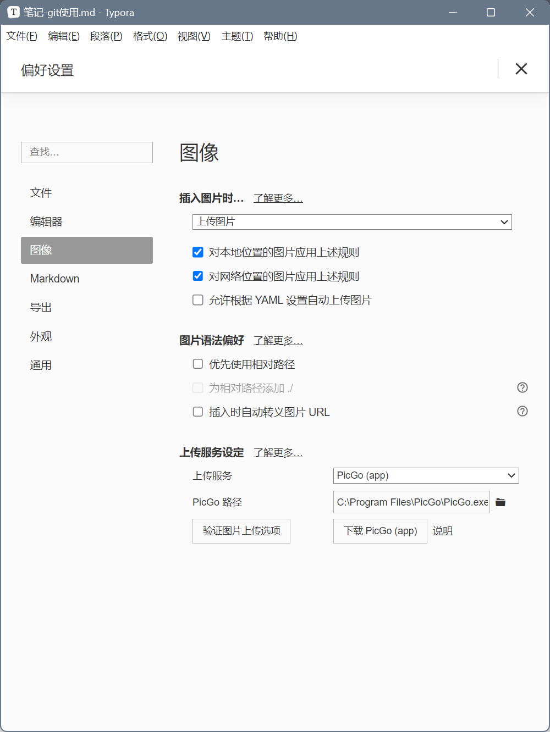Click help icon next to 插入时自动转义图片 URL
The width and height of the screenshot is (550, 732).
[522, 412]
